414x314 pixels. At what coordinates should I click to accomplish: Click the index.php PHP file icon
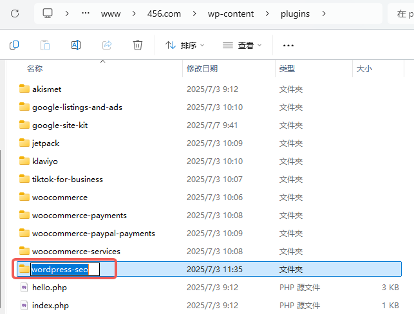24,305
